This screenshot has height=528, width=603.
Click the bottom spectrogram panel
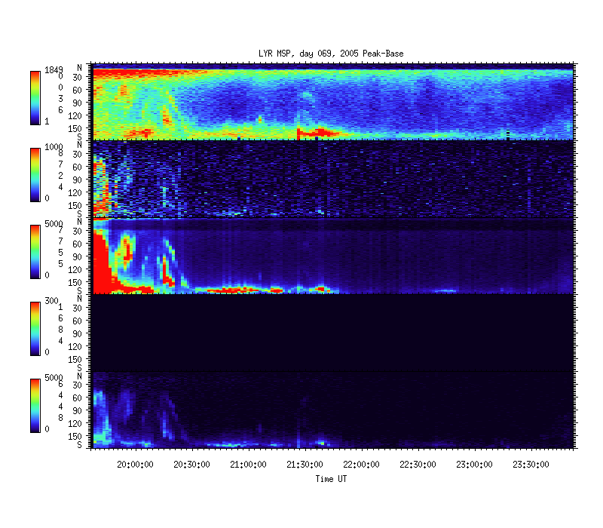coord(333,410)
